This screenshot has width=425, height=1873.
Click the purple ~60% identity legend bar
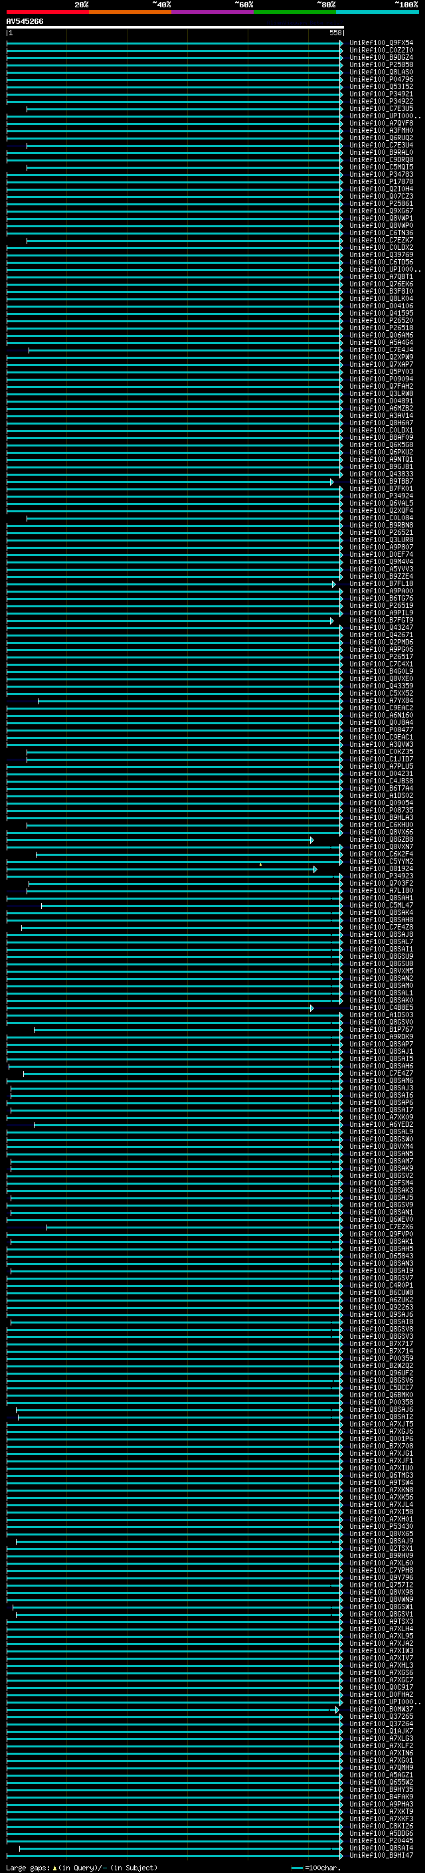pyautogui.click(x=213, y=12)
